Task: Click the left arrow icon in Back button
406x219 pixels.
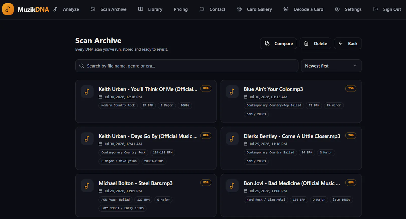Action: point(341,43)
